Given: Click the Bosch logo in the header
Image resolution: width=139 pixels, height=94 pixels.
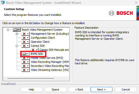Looking at the screenshot, I should (x=121, y=13).
